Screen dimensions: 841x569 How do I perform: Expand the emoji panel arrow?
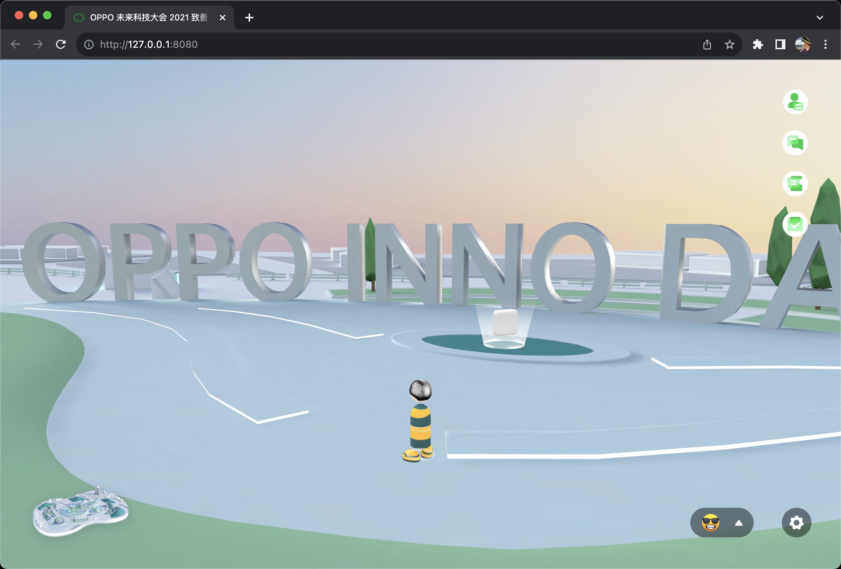(739, 522)
